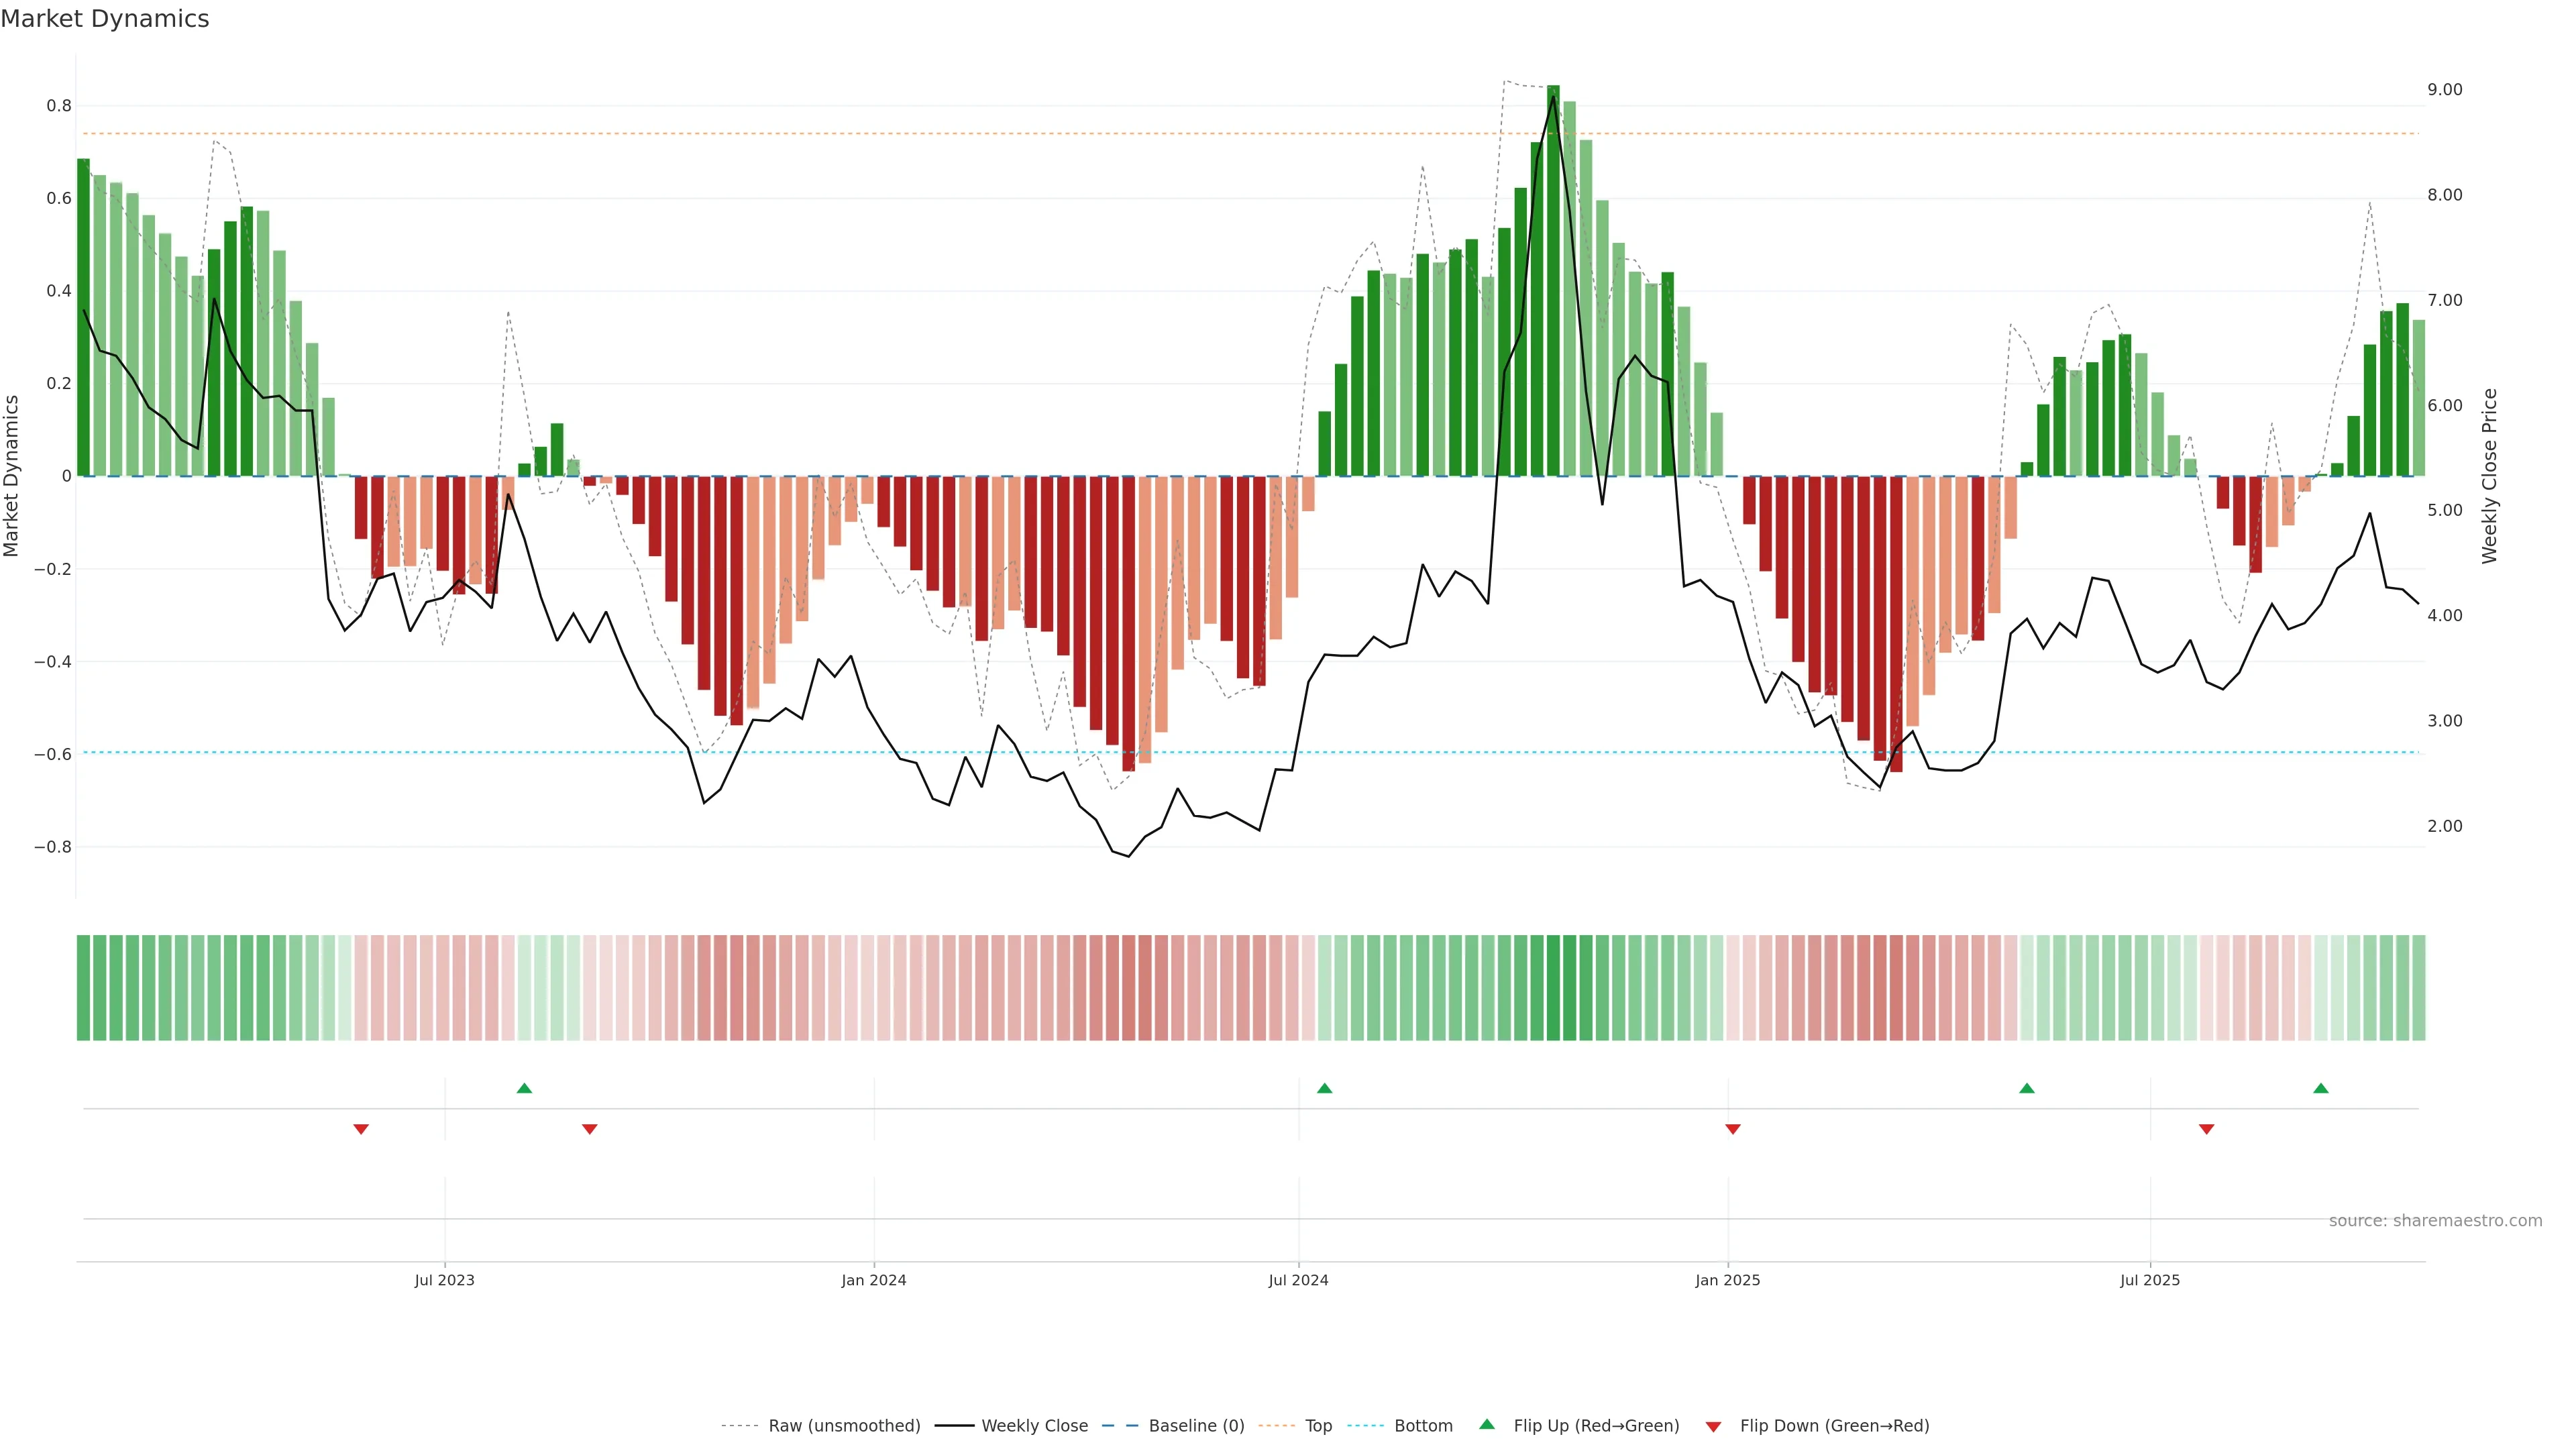Click the Flip Down marker after Jul 2025
Image resolution: width=2576 pixels, height=1449 pixels.
2207,1129
